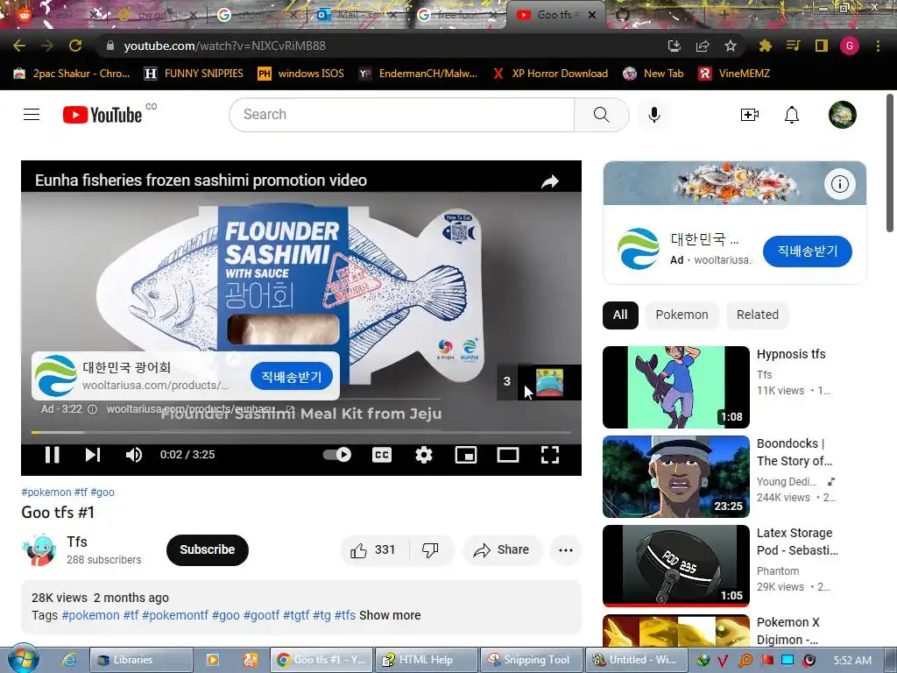Select the Pokemon filter chip
The image size is (897, 673).
682,315
